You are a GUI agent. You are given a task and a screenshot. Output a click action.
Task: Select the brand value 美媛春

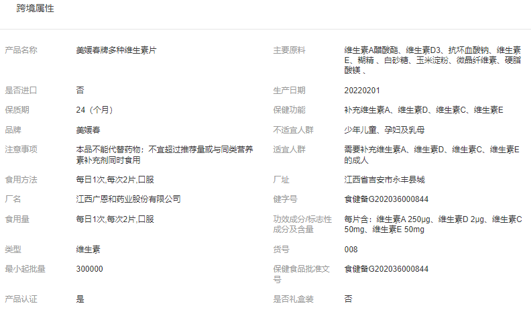click(88, 130)
